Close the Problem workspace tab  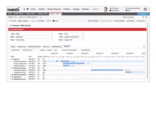(x=35, y=14)
